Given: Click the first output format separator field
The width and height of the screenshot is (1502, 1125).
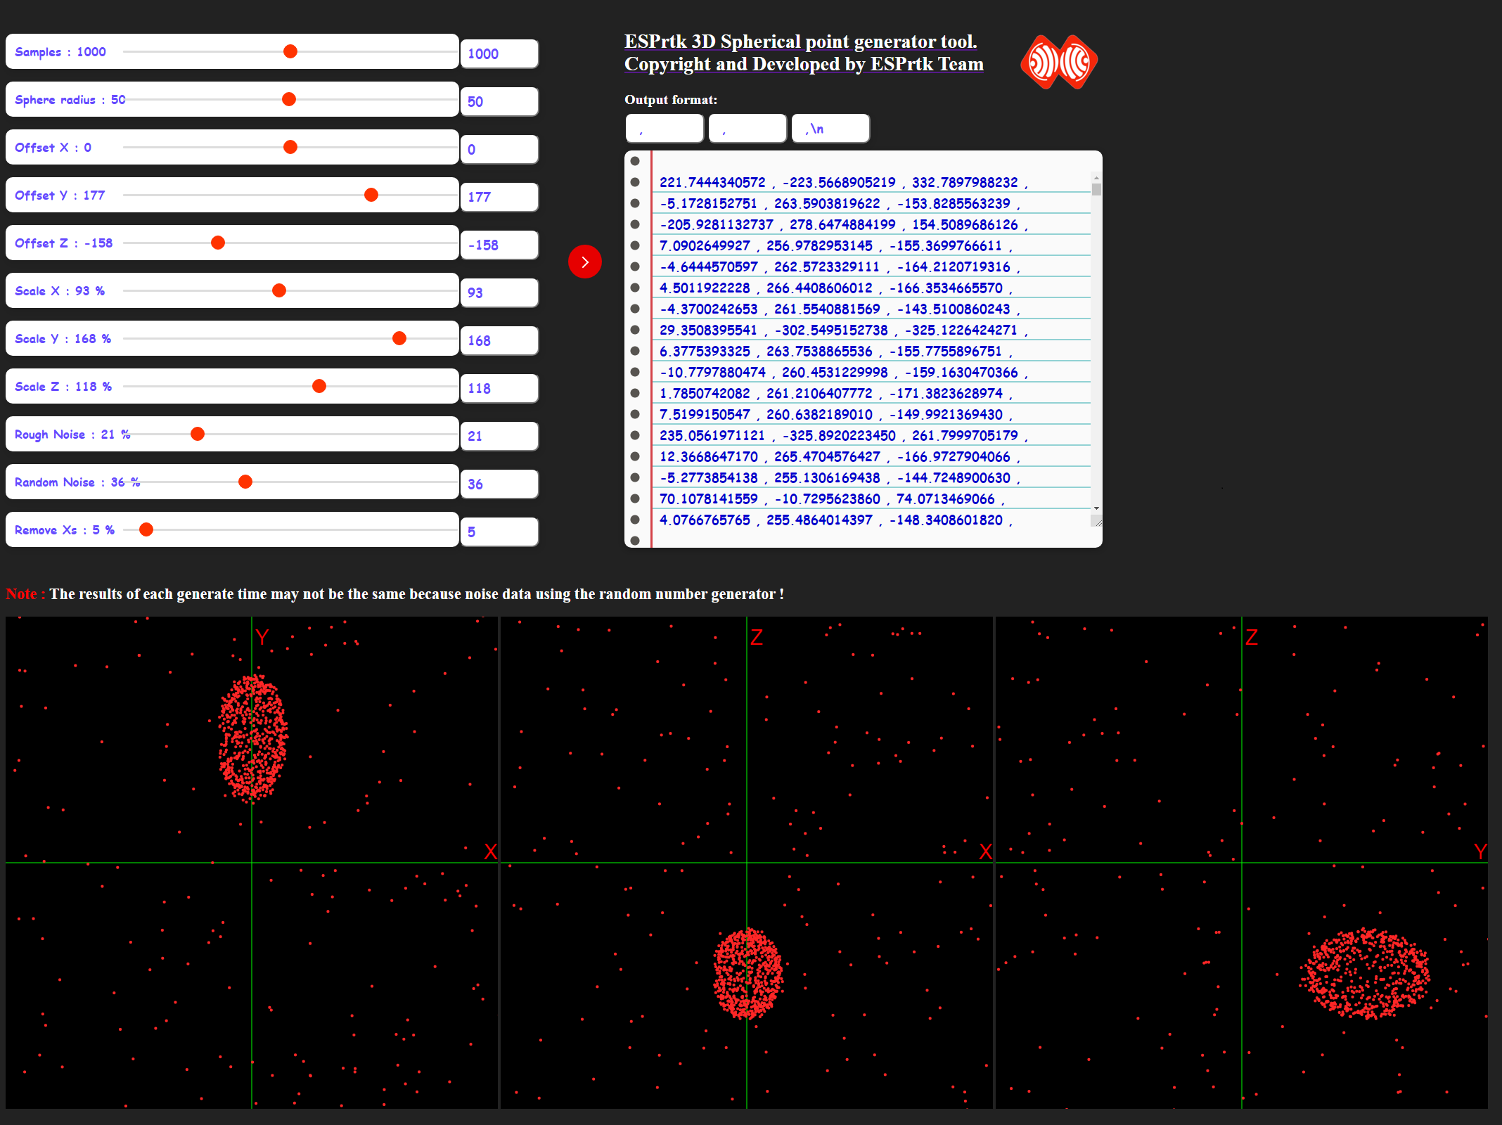Looking at the screenshot, I should tap(664, 129).
